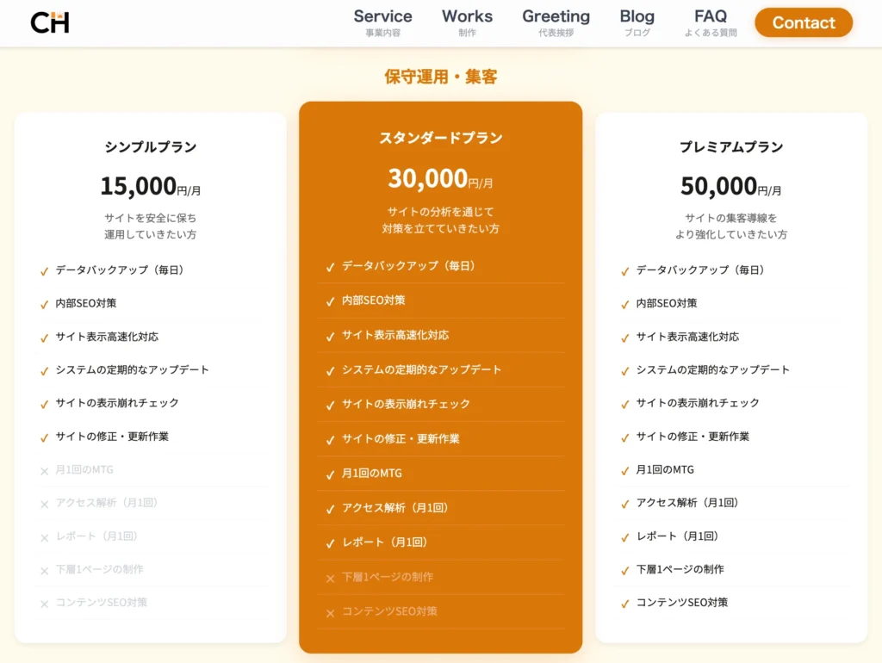The width and height of the screenshot is (882, 663).
Task: Click checkmark beside Premium plan コンテンツSEO対策
Action: [x=624, y=604]
